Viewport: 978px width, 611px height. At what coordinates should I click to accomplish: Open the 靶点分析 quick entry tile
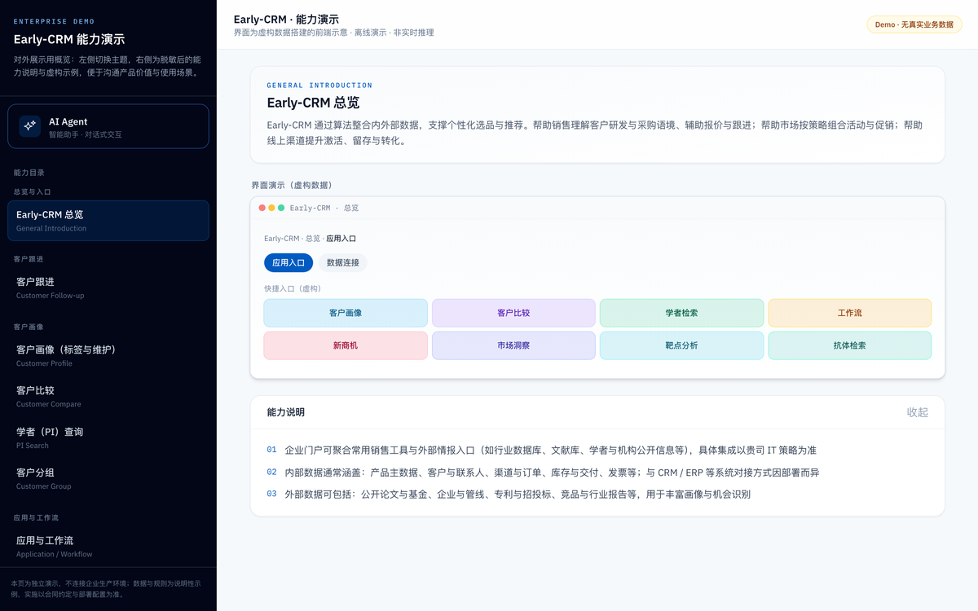681,345
